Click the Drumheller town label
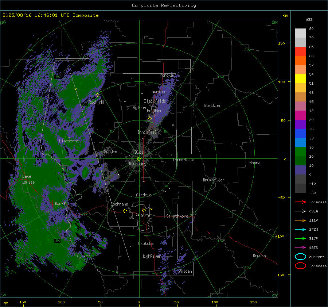Screen dimensions: 328x307 tap(214, 180)
